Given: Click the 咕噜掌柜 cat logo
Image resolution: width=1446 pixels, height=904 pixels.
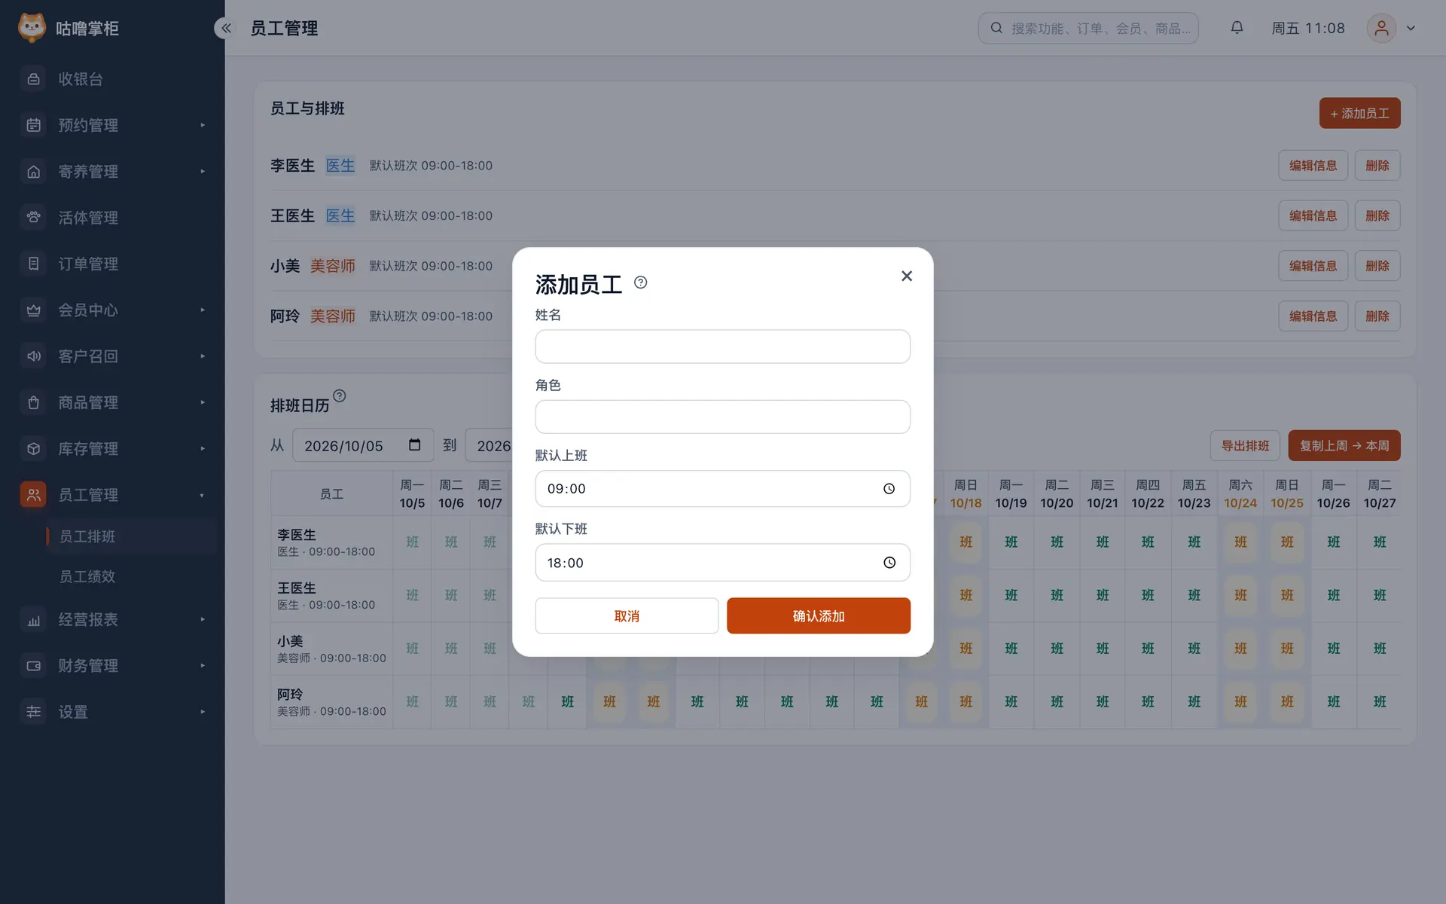Looking at the screenshot, I should pos(32,28).
